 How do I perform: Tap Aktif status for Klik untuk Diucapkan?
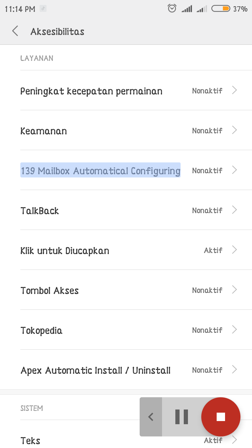(x=213, y=250)
